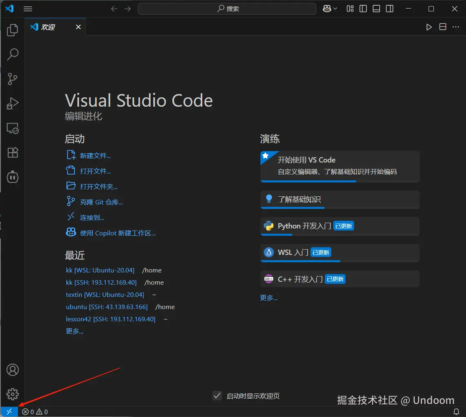Click the 新建文件... link
Screen dimensions: 466x417
coord(95,156)
